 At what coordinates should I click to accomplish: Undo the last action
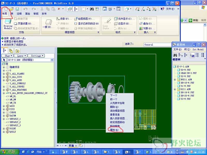pos(25,9)
